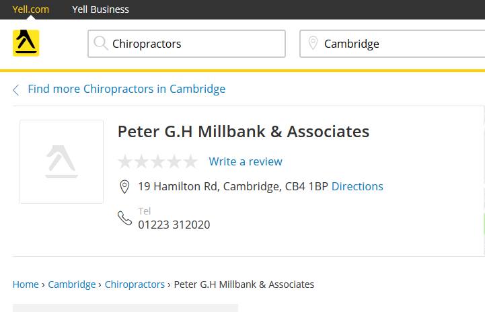Click the Chiropractors search input field

coord(195,44)
